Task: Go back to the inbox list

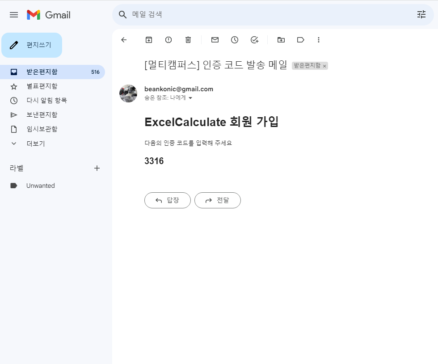Action: 124,40
